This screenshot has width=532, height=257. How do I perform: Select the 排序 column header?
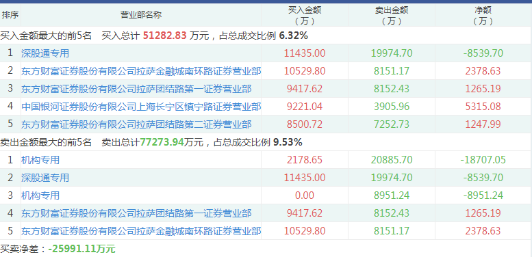pyautogui.click(x=10, y=15)
